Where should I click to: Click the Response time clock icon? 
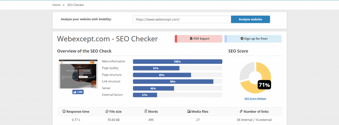[64, 111]
